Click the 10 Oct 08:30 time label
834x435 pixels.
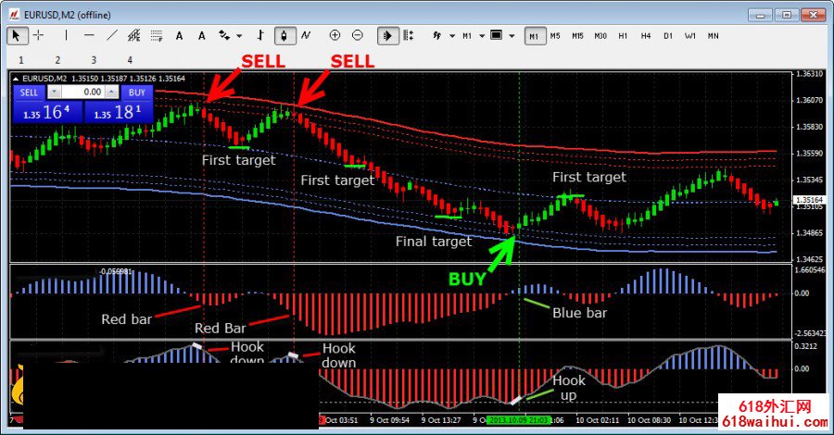(649, 420)
